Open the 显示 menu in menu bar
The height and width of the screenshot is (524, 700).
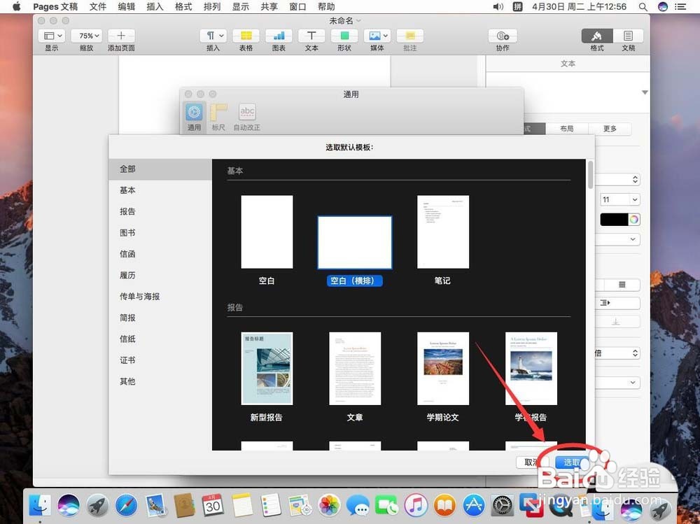[x=241, y=7]
